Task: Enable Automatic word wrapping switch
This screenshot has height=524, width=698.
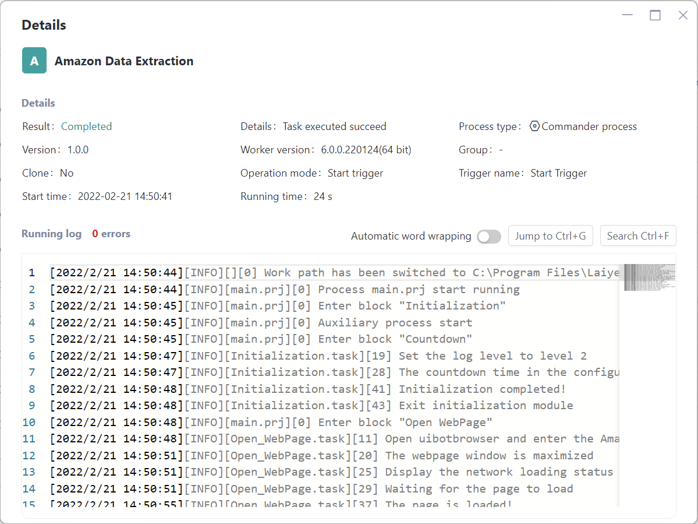Action: coord(488,236)
